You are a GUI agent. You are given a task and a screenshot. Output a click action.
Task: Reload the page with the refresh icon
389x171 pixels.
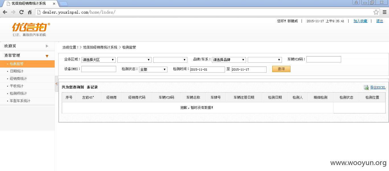(x=21, y=12)
